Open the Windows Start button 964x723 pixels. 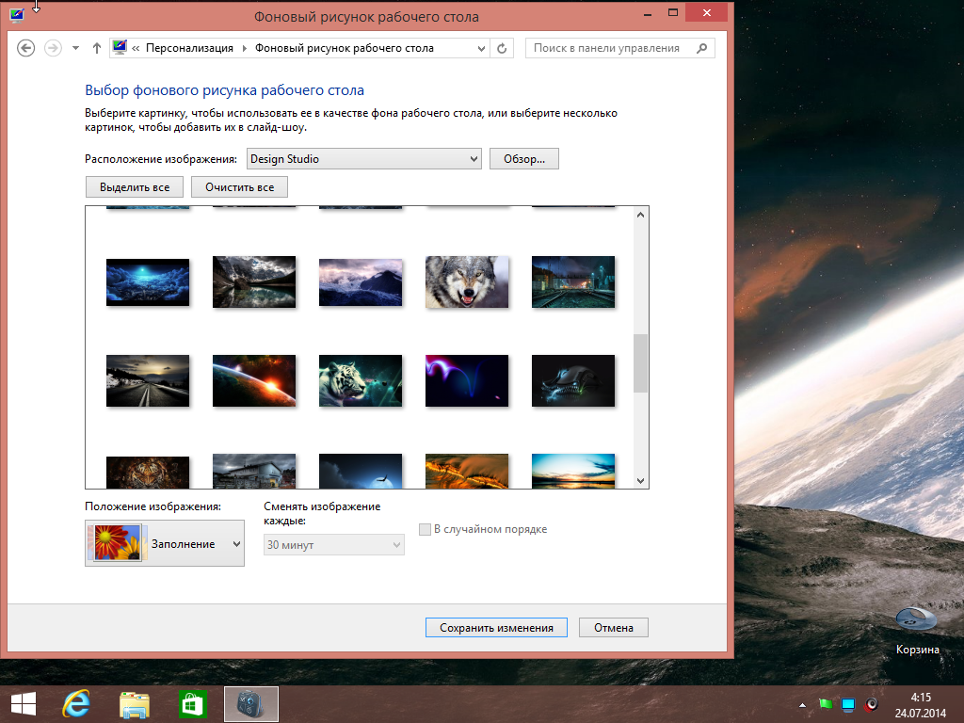tap(24, 704)
